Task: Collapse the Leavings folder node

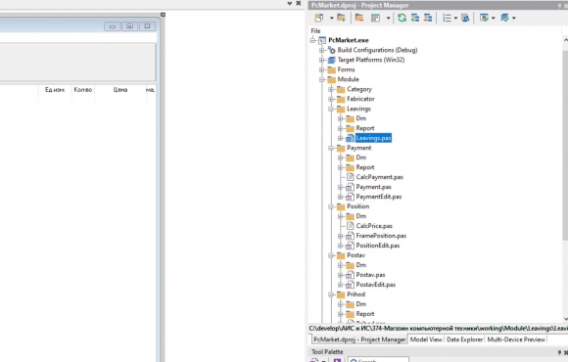Action: pyautogui.click(x=331, y=109)
